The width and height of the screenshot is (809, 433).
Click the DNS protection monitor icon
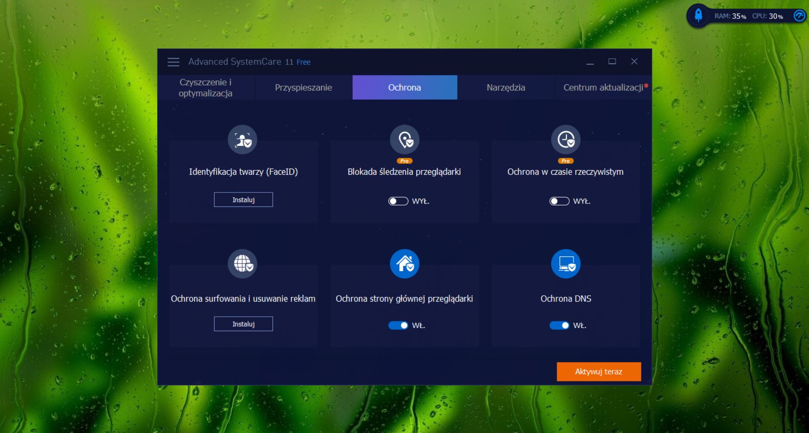point(566,264)
